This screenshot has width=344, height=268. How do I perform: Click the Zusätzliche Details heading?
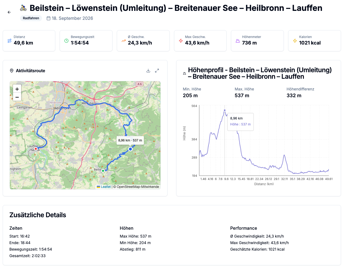38,215
